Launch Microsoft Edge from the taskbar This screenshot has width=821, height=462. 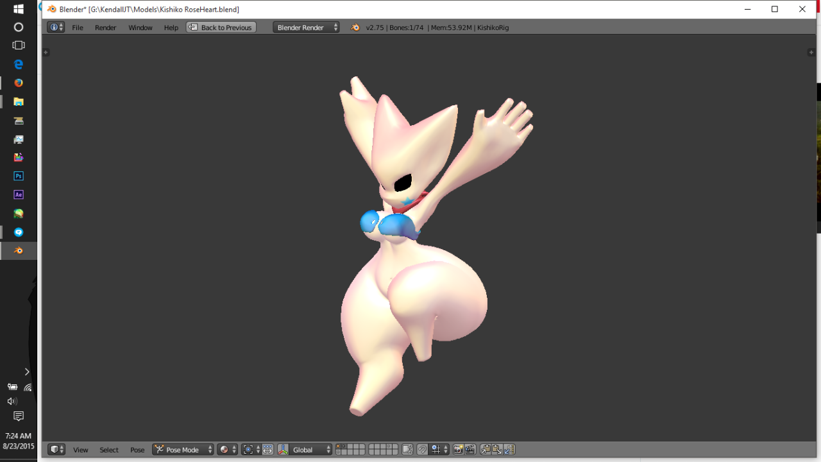(x=19, y=64)
